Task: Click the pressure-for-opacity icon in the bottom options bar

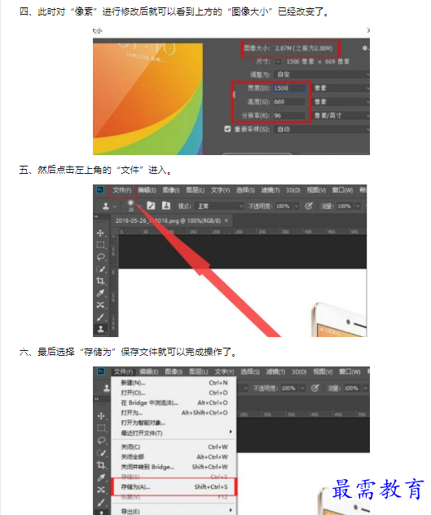Action: pos(314,388)
